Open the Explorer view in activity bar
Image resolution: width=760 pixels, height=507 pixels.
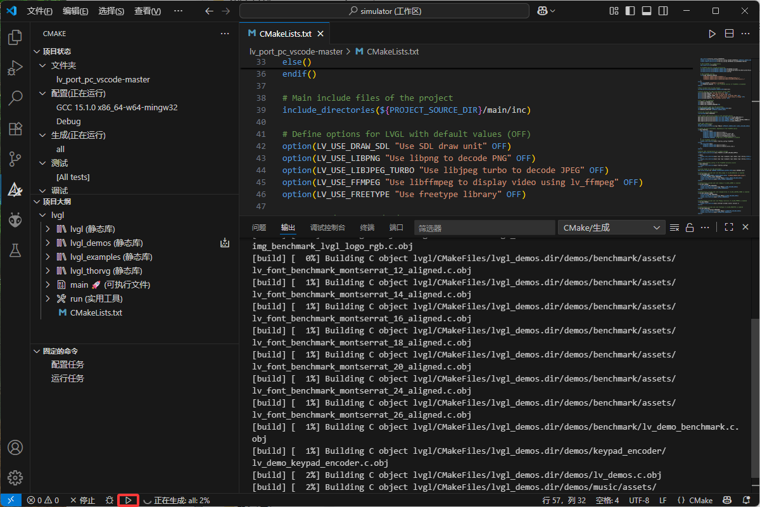pos(15,38)
